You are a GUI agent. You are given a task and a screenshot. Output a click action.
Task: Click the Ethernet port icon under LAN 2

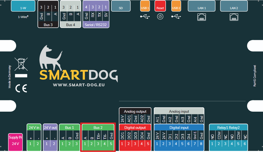234,17
